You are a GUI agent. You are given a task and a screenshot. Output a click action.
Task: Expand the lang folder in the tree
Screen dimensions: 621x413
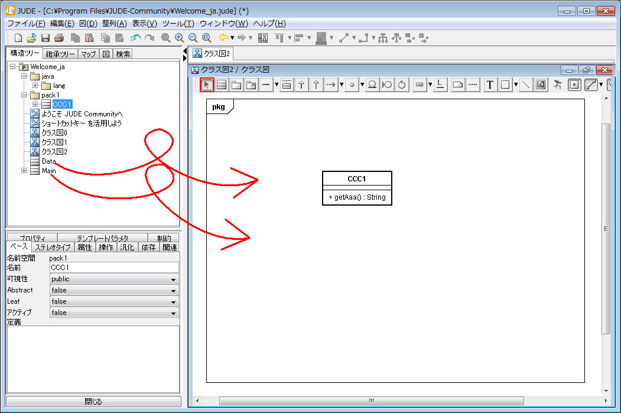point(35,86)
